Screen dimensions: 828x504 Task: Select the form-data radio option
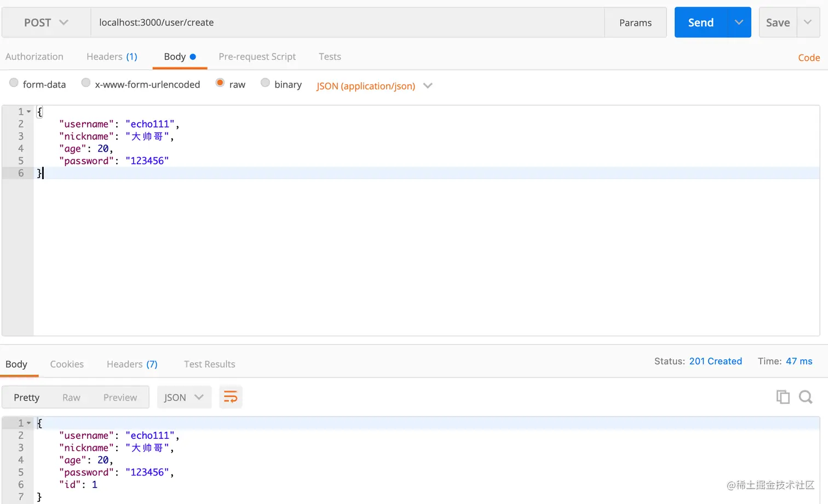click(14, 83)
